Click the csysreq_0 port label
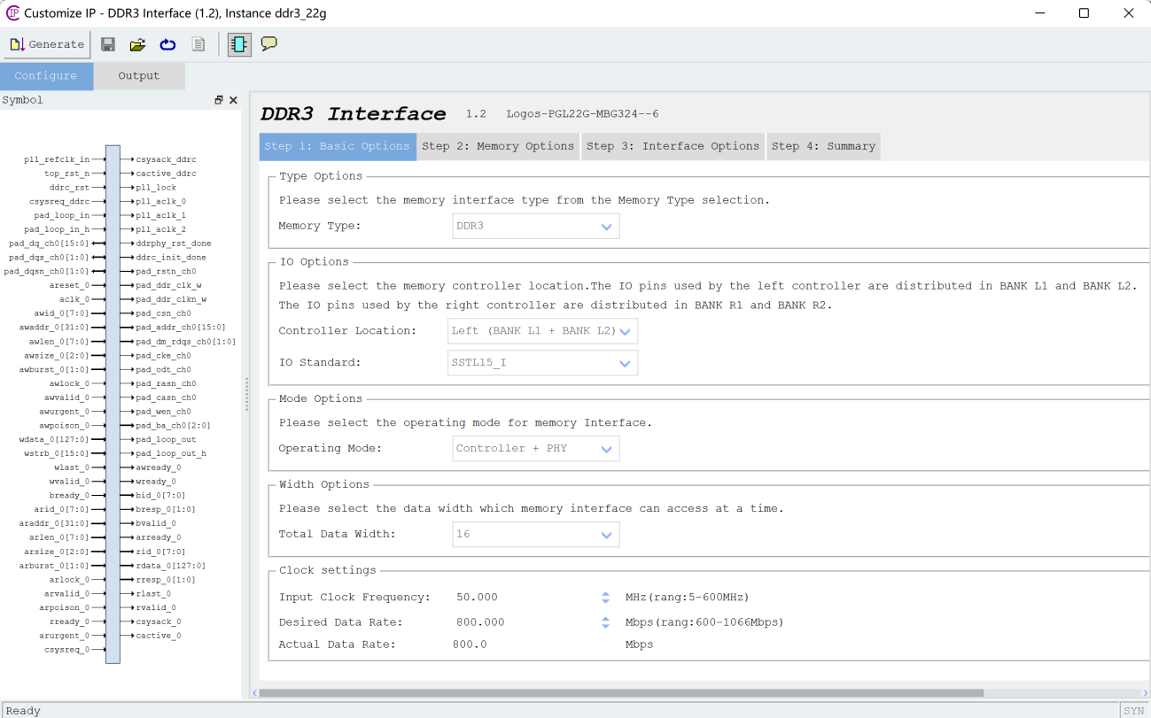The image size is (1151, 718). [67, 650]
